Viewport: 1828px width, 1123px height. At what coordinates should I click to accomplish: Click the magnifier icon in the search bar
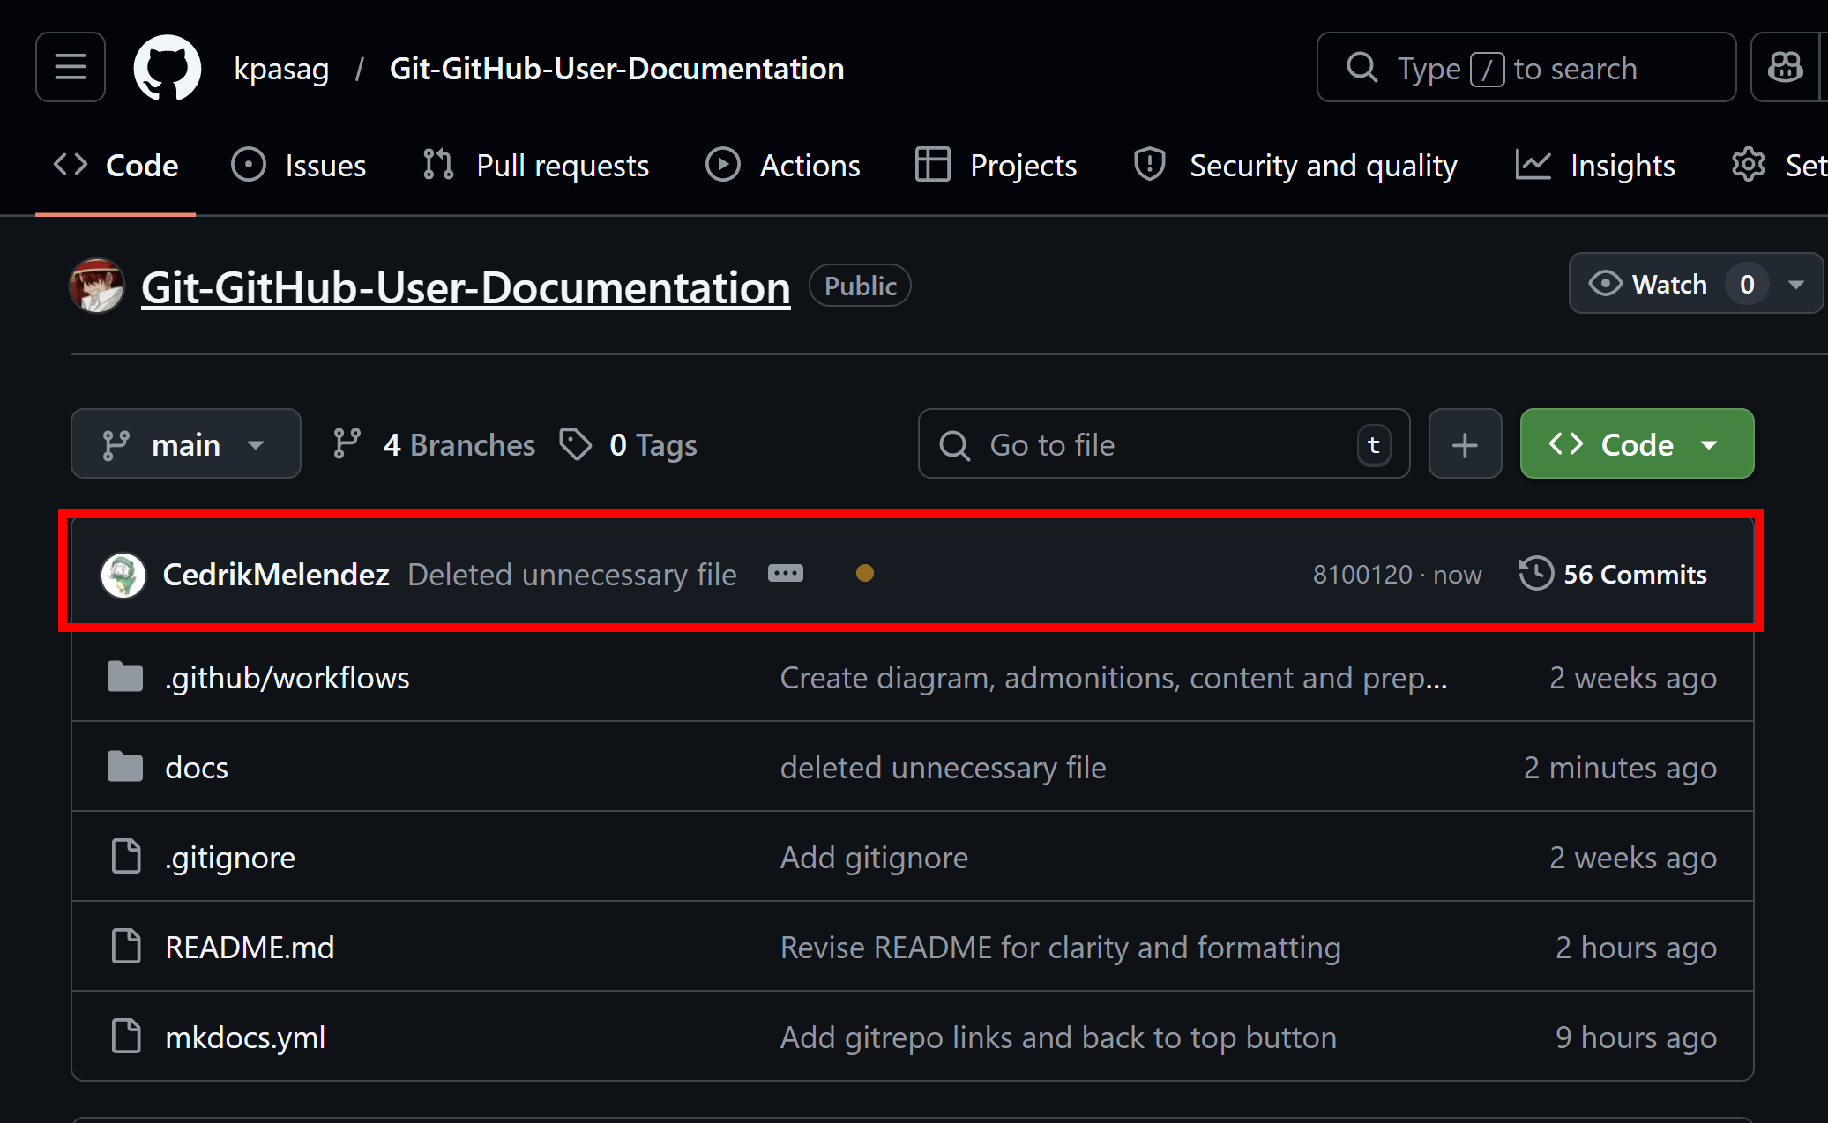1362,67
